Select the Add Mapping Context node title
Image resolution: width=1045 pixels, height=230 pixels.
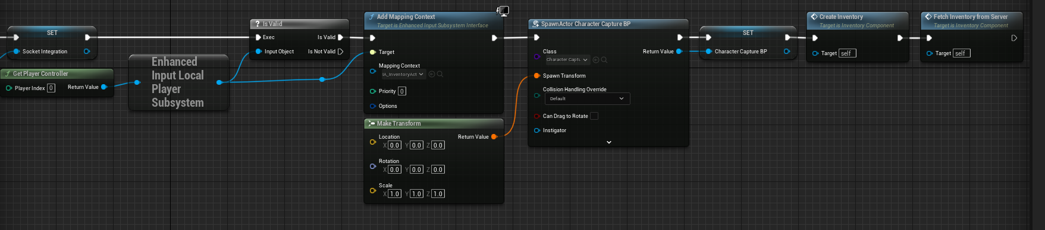coord(406,17)
